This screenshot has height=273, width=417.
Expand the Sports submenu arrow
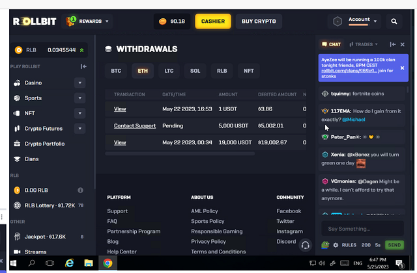tap(79, 98)
